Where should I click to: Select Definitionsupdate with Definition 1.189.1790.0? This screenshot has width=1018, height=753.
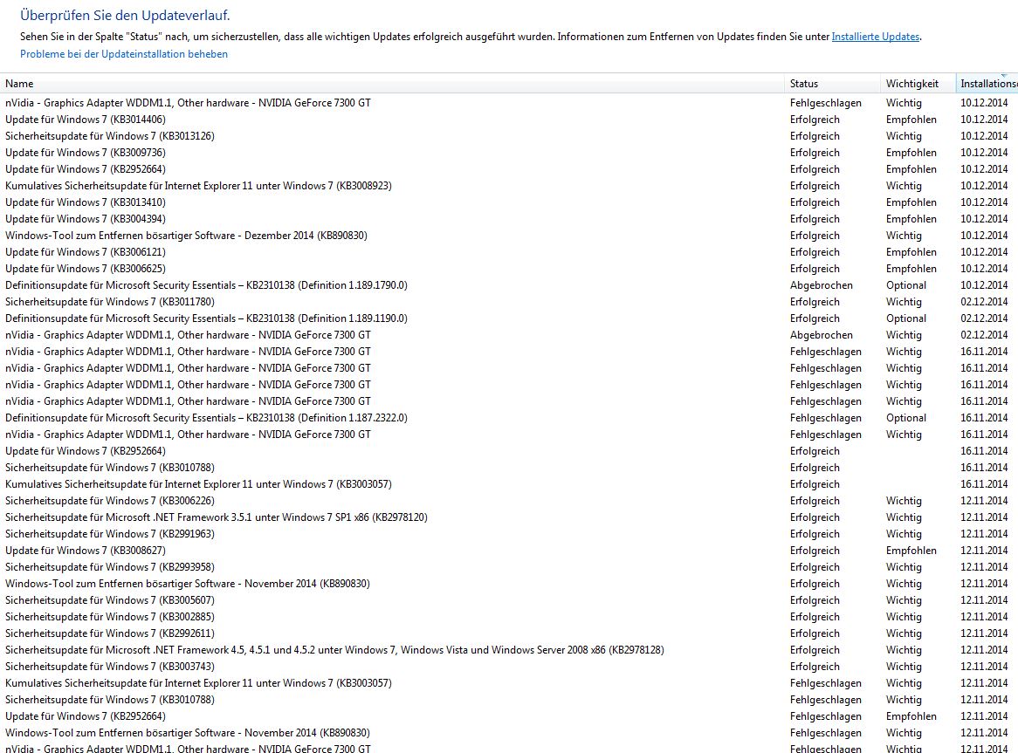pos(509,285)
